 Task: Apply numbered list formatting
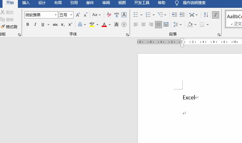click(148, 15)
